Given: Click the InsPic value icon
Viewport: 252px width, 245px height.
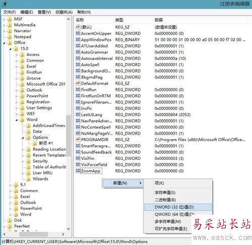Looking at the screenshot, I should click(x=78, y=108).
